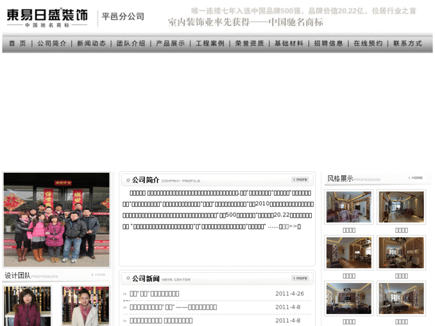Click the 東易日盛装饰 company logo
This screenshot has height=326, width=435.
tap(47, 18)
